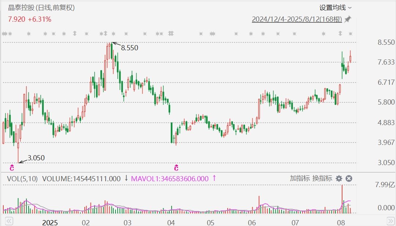This screenshot has width=396, height=226.
Task: Click the 3.050 low price annotation
Action: coord(36,158)
